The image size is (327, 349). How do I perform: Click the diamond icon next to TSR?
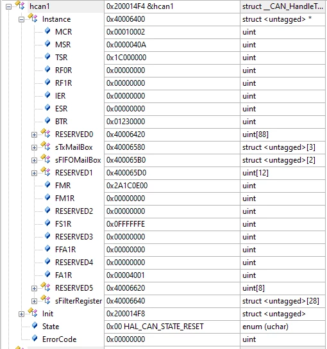coord(47,56)
